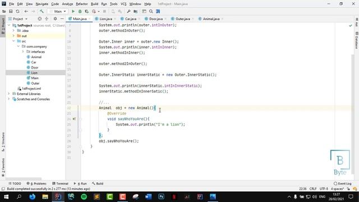
Task: Open Photoshop from the Windows taskbar
Action: point(161,197)
